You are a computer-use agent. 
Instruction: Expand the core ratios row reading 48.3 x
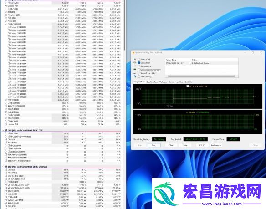[x=6, y=121]
